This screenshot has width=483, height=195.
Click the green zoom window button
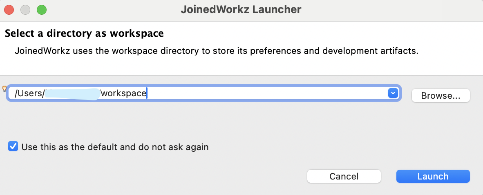tap(42, 9)
